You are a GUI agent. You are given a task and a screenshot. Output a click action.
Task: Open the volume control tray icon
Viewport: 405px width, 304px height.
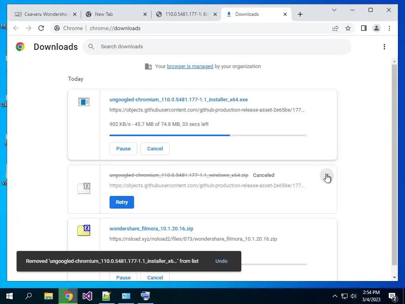pyautogui.click(x=353, y=296)
